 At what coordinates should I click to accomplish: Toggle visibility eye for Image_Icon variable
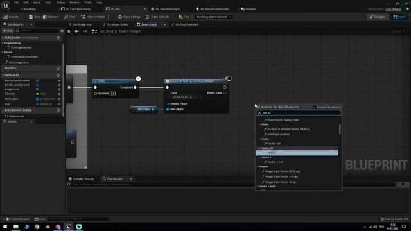tap(59, 89)
